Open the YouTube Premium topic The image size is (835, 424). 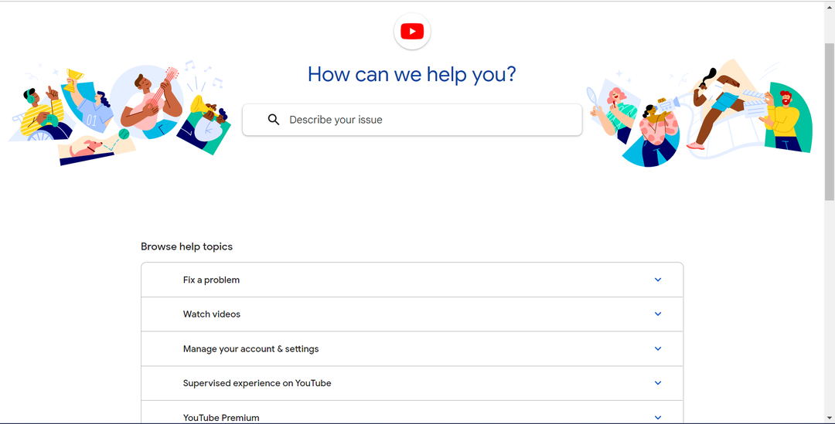[x=412, y=413]
